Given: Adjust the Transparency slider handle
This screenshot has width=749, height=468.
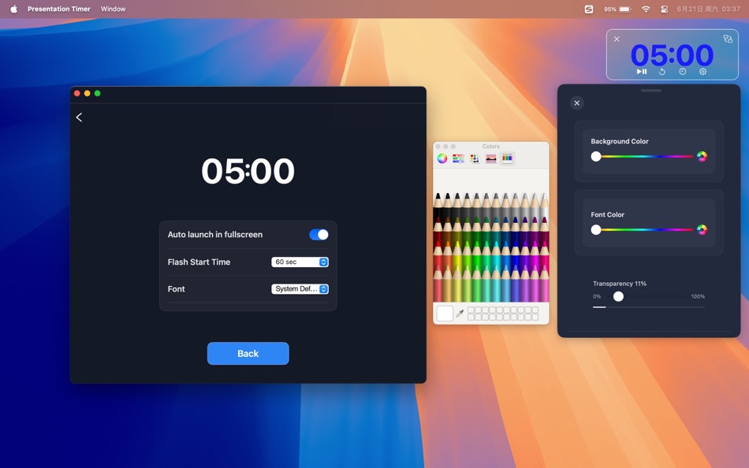Looking at the screenshot, I should [618, 296].
